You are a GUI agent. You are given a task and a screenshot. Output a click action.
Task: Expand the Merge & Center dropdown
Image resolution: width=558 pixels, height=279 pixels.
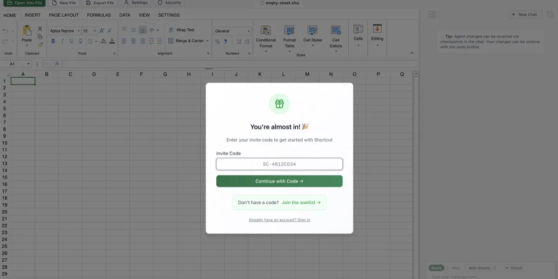pyautogui.click(x=207, y=41)
